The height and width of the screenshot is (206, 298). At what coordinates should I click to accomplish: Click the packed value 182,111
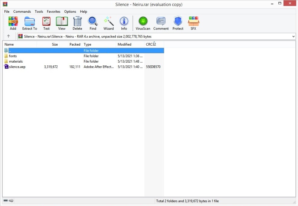click(x=75, y=67)
